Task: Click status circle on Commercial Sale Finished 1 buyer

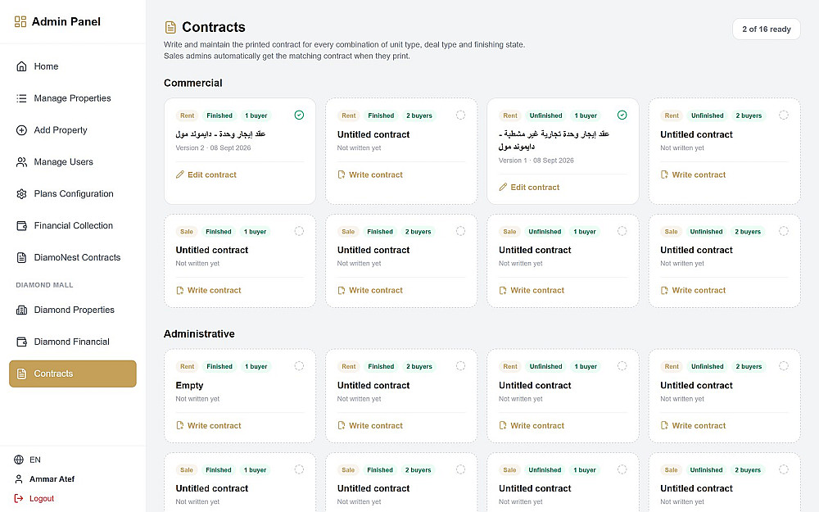Action: point(299,231)
